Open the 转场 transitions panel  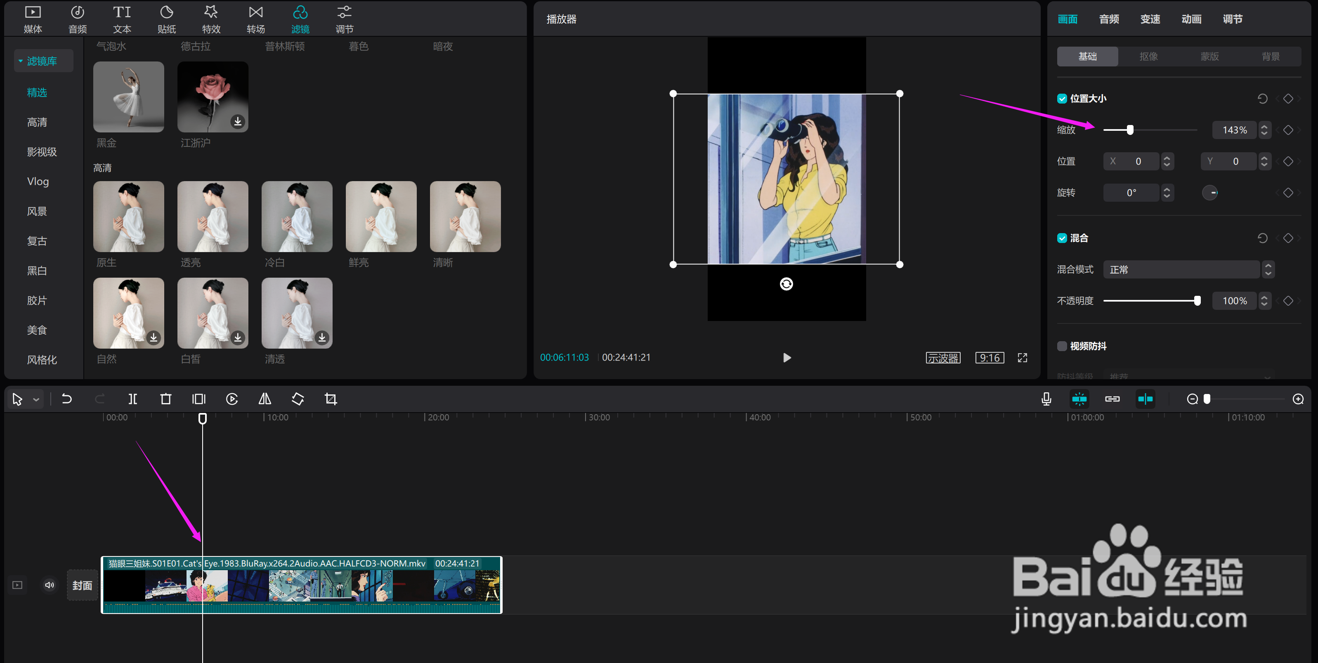tap(255, 19)
